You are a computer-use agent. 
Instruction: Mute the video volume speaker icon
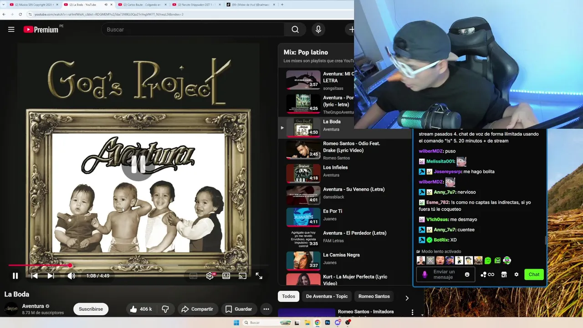pos(71,276)
